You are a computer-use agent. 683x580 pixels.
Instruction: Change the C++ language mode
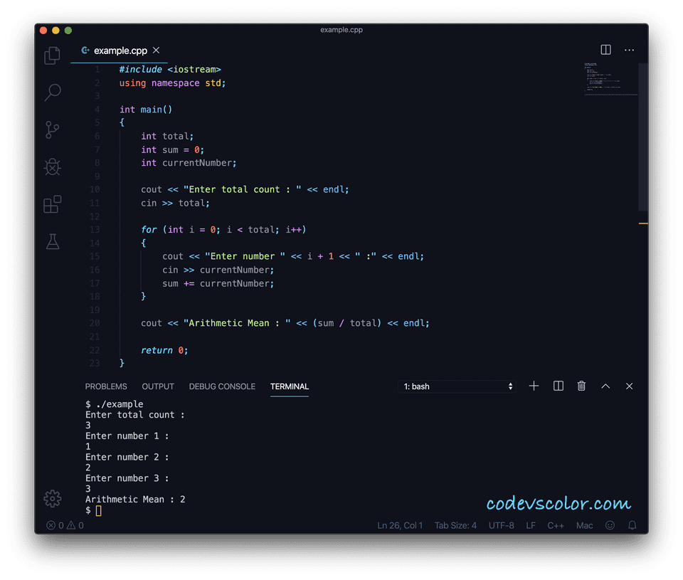tap(556, 525)
